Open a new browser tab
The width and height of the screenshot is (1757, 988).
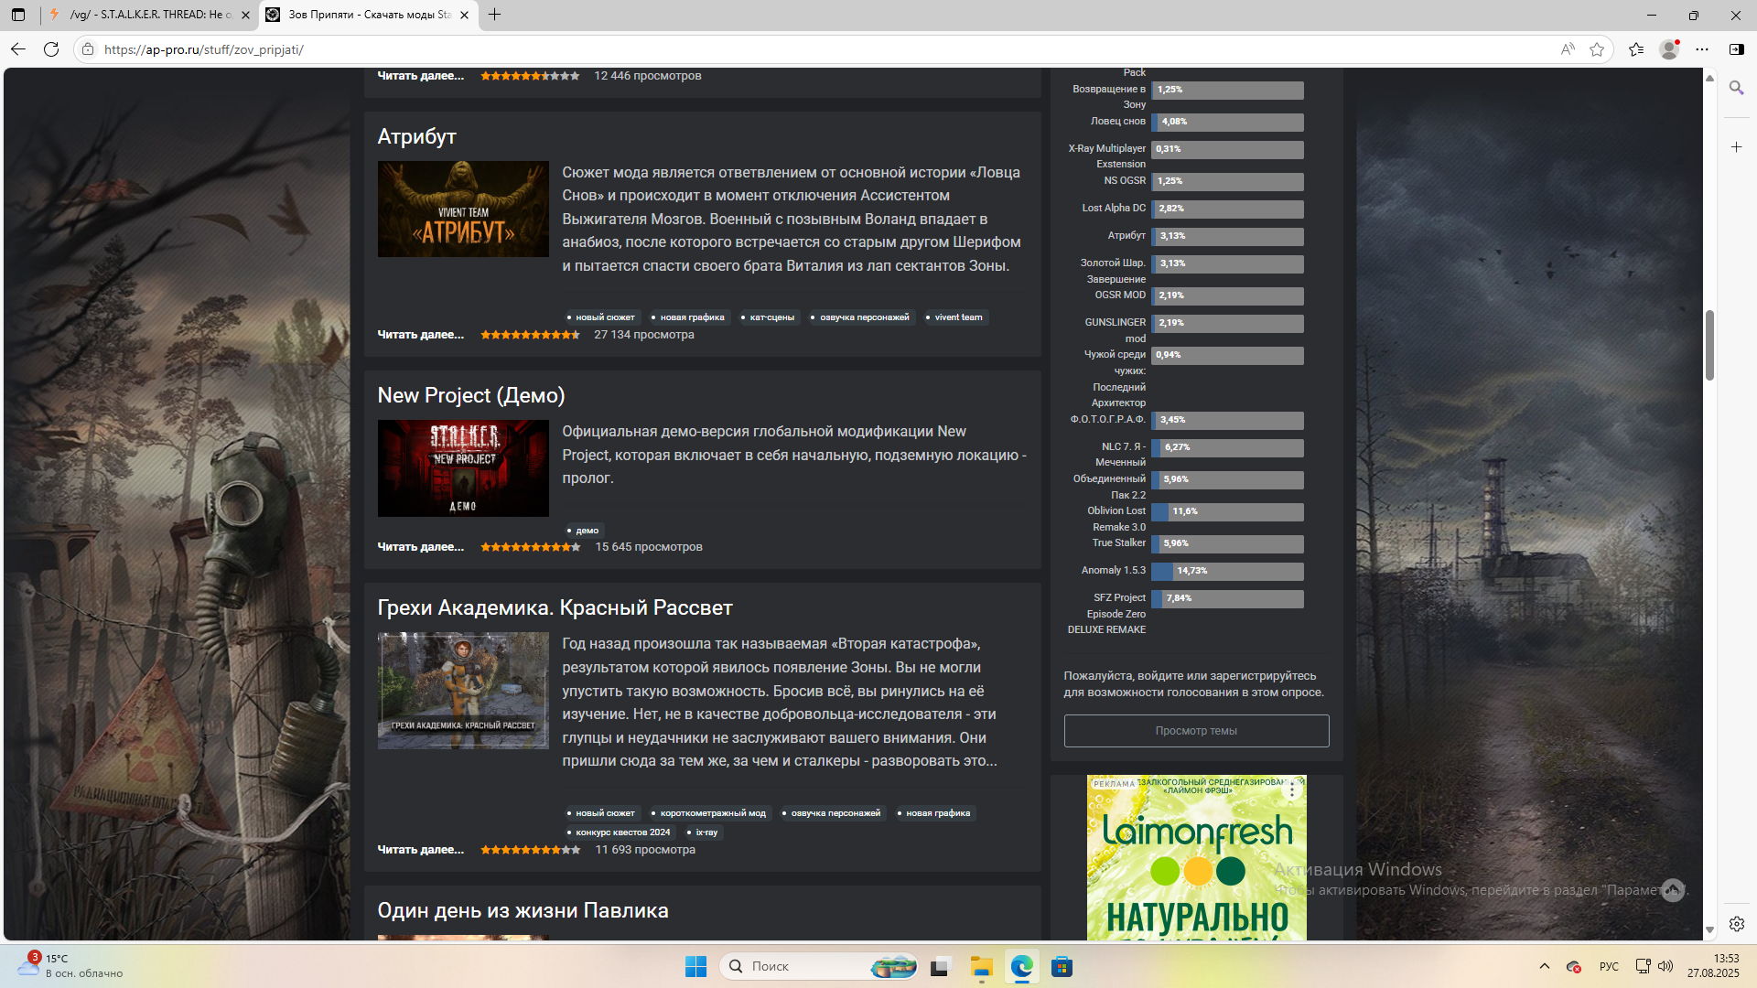click(x=495, y=15)
